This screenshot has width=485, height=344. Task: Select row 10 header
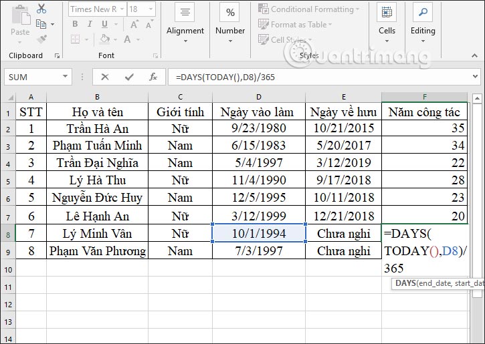point(8,270)
